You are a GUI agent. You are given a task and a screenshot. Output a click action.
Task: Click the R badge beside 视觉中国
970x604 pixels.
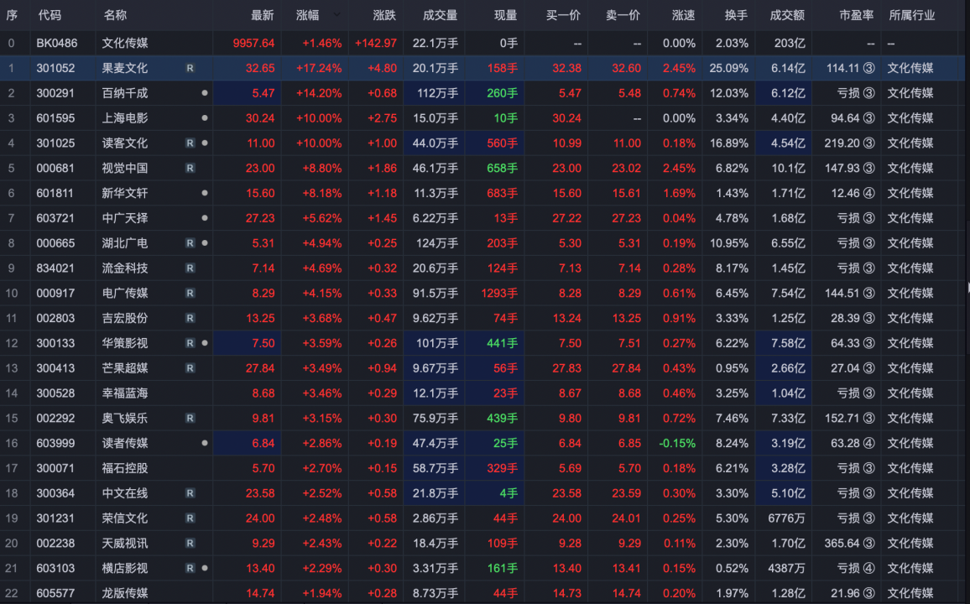190,168
